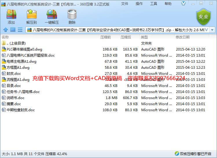Click the green 安全 shield badge
This screenshot has width=217, height=158.
203,17
